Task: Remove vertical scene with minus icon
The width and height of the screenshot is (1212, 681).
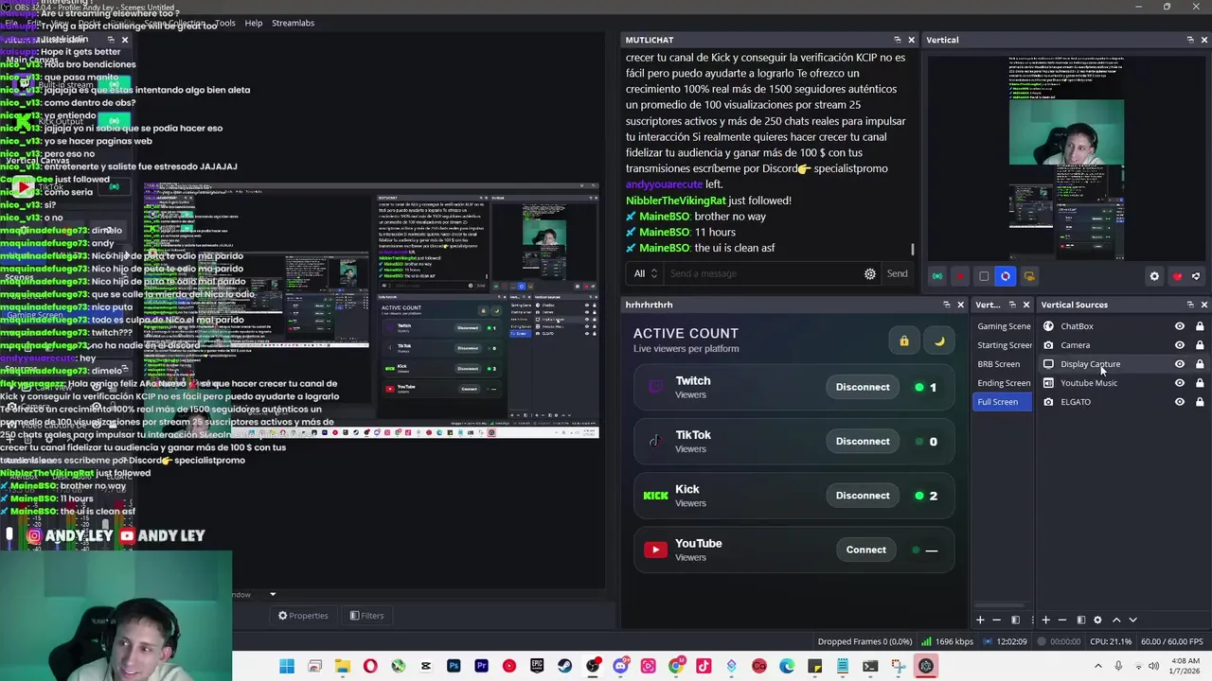Action: [996, 620]
